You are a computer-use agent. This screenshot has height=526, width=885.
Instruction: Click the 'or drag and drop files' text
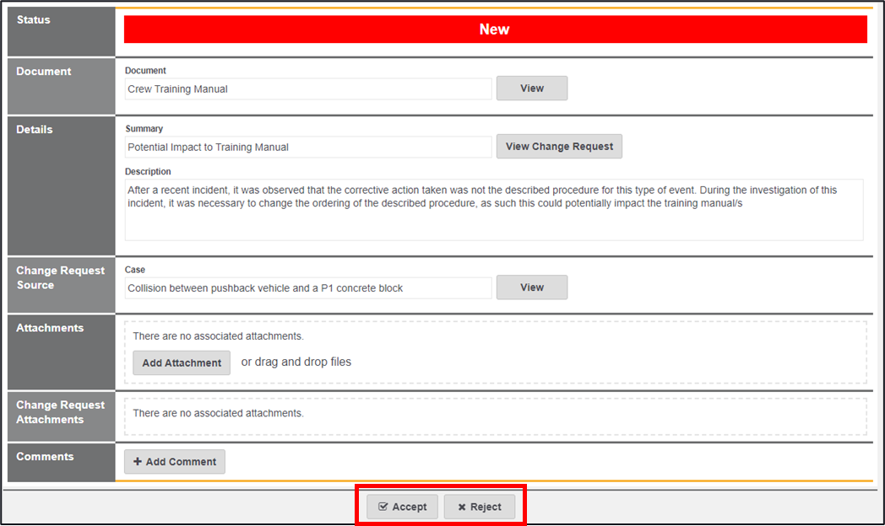point(296,362)
